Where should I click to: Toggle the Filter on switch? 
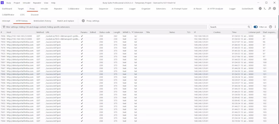coord(255,27)
